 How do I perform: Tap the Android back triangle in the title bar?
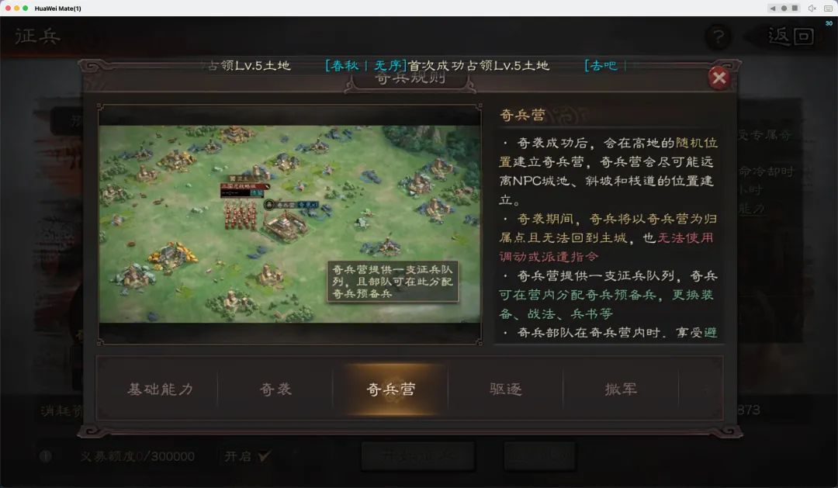pos(772,8)
